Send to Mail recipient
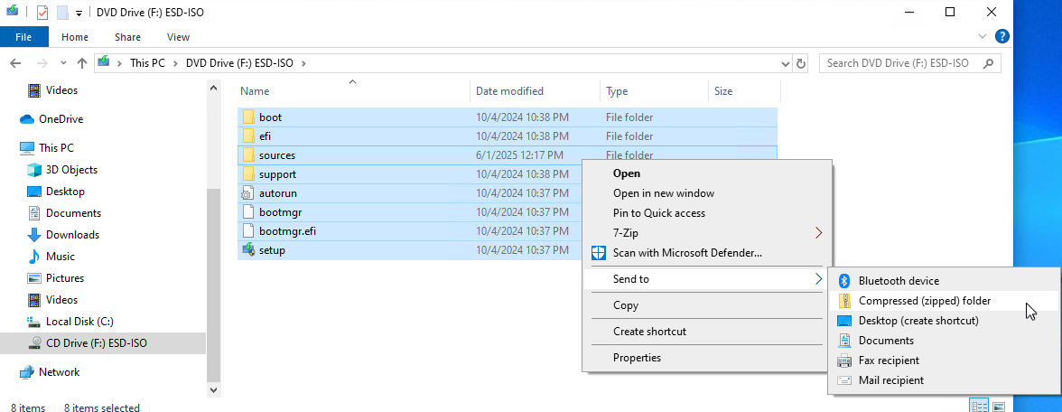Image resolution: width=1062 pixels, height=412 pixels. tap(943, 380)
